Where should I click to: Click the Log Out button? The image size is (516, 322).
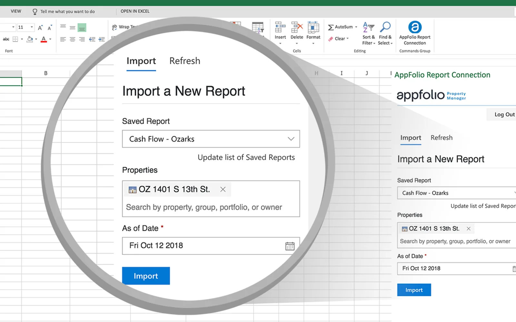501,114
